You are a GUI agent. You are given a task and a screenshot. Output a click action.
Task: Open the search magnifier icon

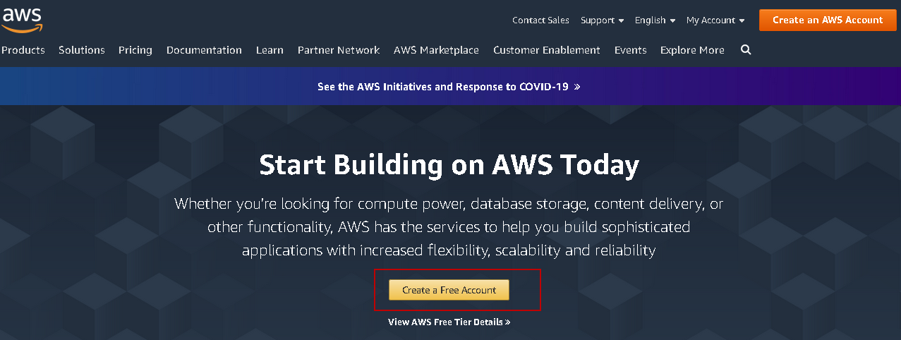pyautogui.click(x=746, y=50)
